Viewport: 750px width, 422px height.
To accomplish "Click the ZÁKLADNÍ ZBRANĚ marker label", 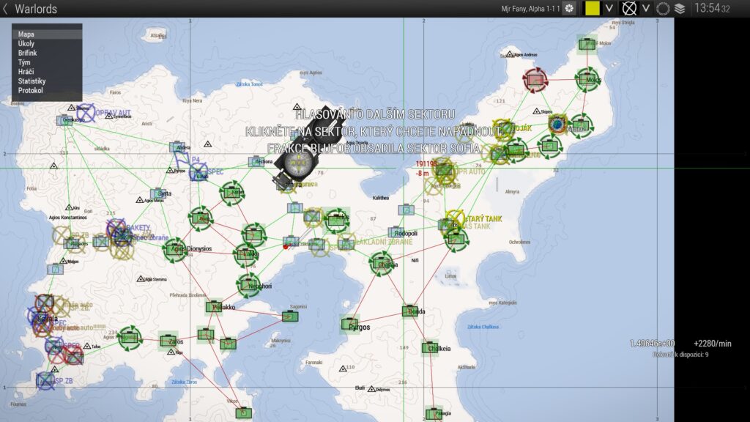I will click(383, 242).
